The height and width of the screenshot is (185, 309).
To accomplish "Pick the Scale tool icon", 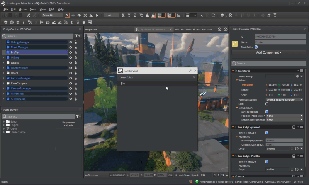I will click(85, 15).
